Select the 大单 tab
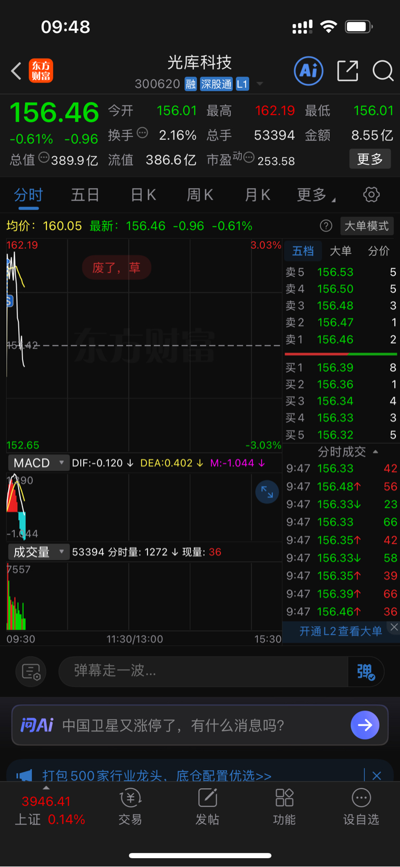This screenshot has width=400, height=867. tap(341, 251)
